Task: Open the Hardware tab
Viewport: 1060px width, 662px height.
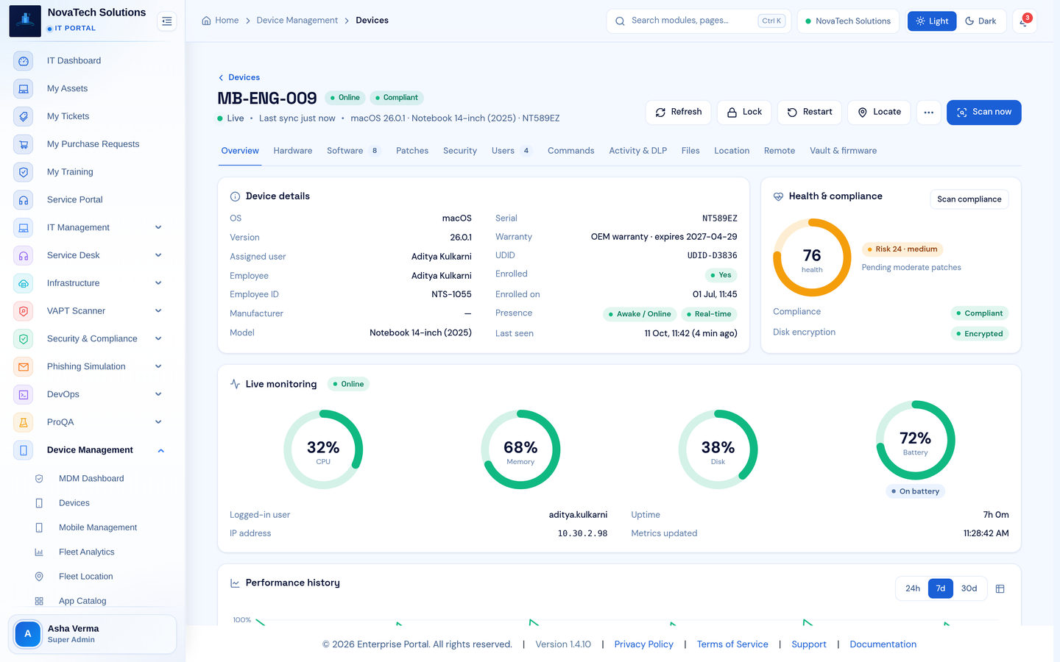Action: (x=293, y=151)
